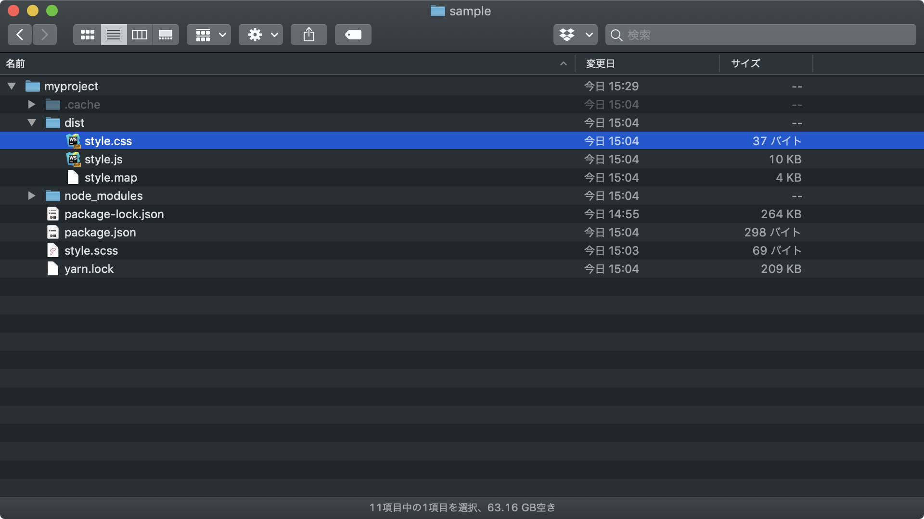The height and width of the screenshot is (519, 924).
Task: Collapse the dist folder
Action: [x=32, y=123]
